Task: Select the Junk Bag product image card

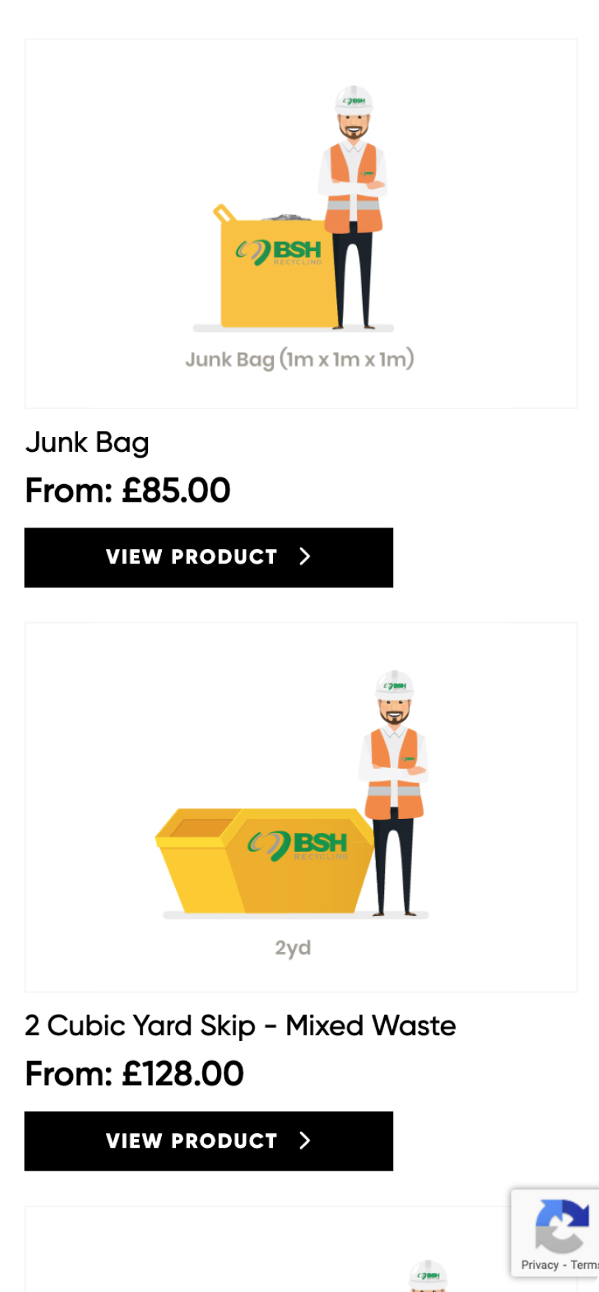Action: click(301, 224)
